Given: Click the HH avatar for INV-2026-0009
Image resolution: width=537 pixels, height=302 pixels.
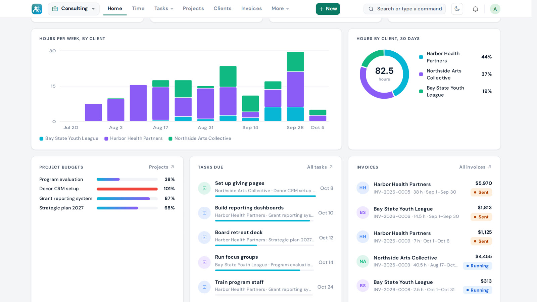Looking at the screenshot, I should [363, 237].
